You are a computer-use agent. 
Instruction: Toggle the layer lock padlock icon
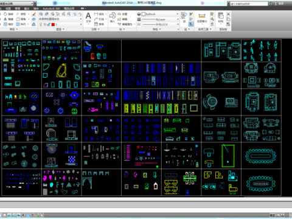[x=49, y=24]
